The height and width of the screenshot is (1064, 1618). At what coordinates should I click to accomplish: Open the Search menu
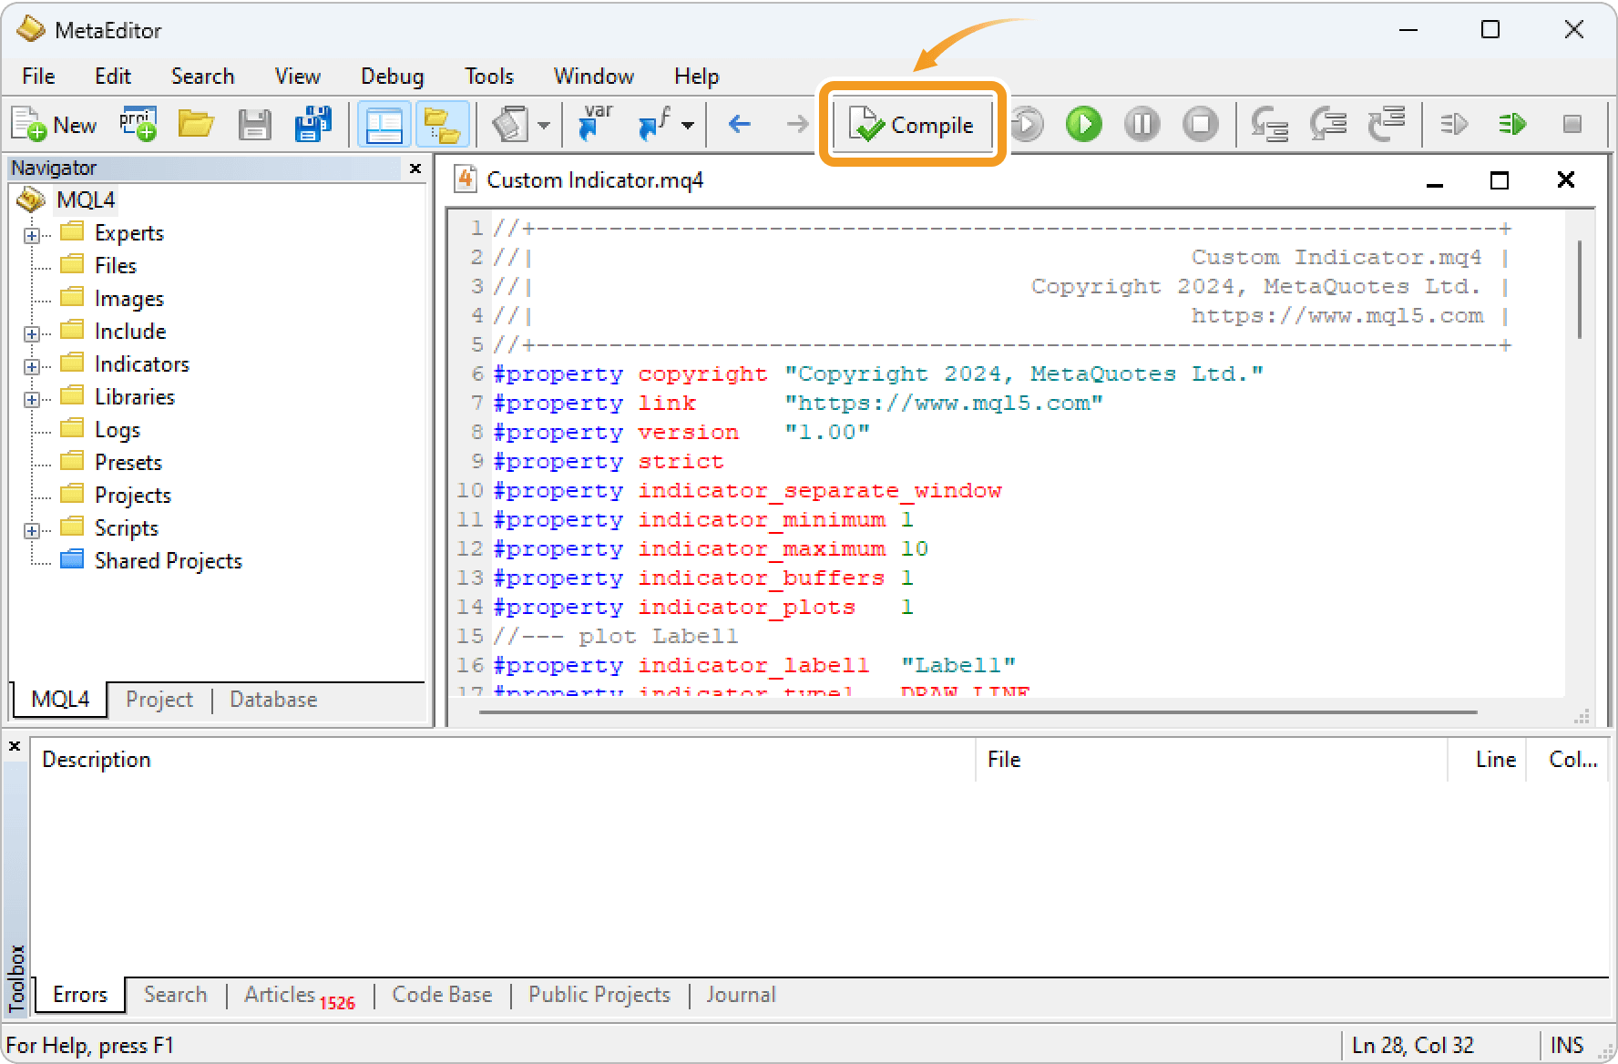click(x=202, y=77)
